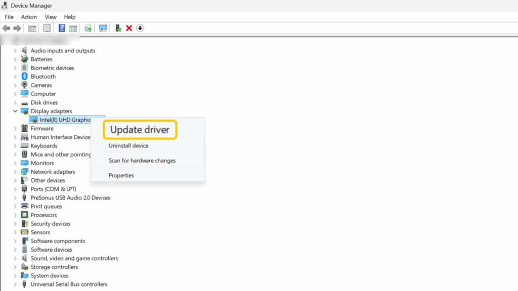518x291 pixels.
Task: Click the Back arrow toolbar icon
Action: pyautogui.click(x=6, y=28)
